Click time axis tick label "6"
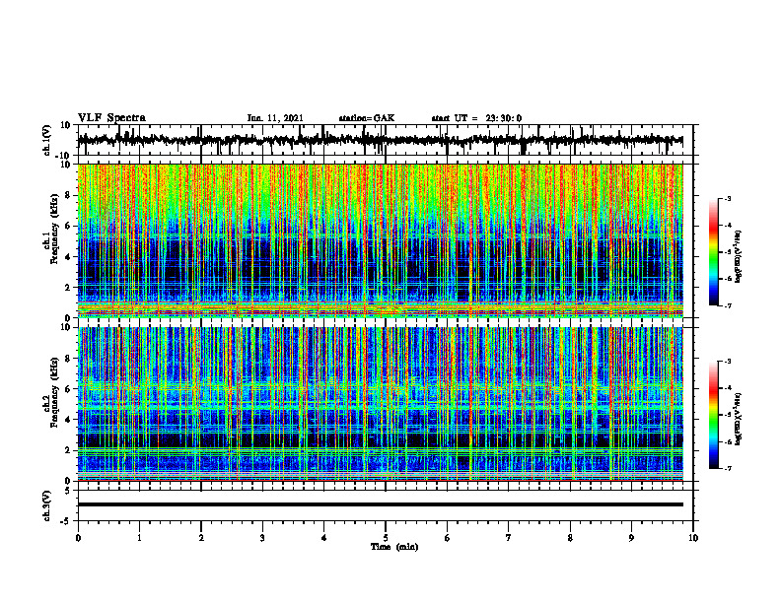The width and height of the screenshot is (781, 603). click(x=448, y=537)
